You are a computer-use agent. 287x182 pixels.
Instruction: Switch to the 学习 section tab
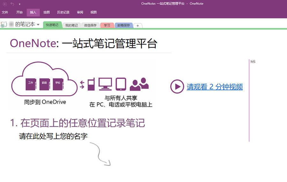pyautogui.click(x=107, y=25)
